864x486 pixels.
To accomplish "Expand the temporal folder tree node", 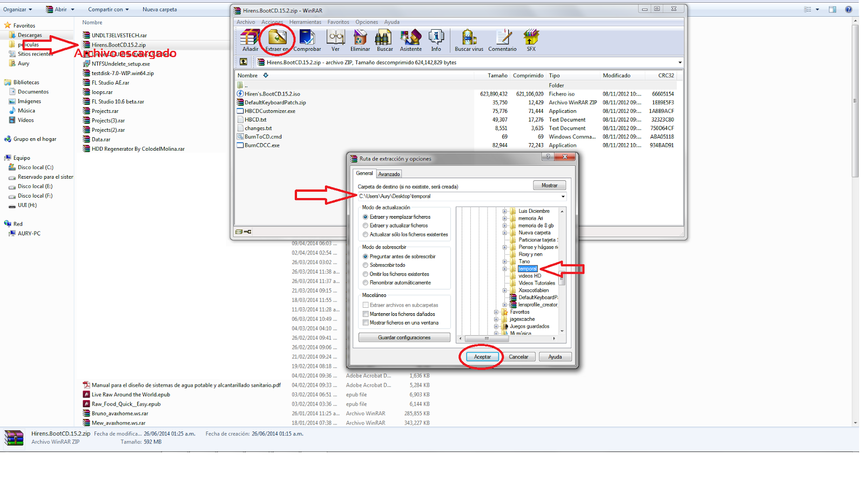I will coord(505,269).
